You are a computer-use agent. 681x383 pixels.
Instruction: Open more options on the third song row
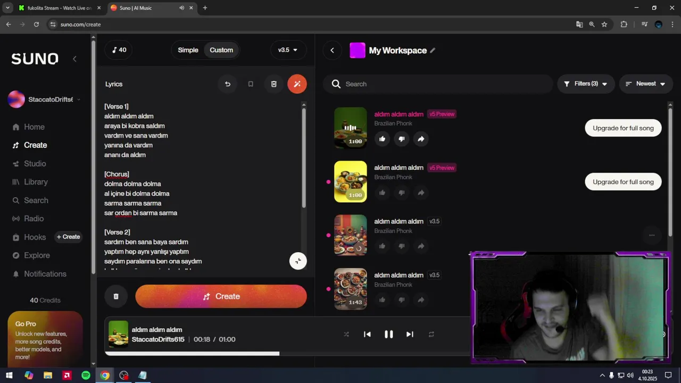click(652, 235)
